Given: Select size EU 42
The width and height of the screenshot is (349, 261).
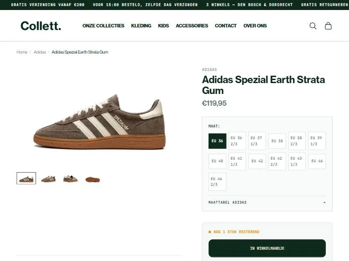Looking at the screenshot, I should point(257,161).
